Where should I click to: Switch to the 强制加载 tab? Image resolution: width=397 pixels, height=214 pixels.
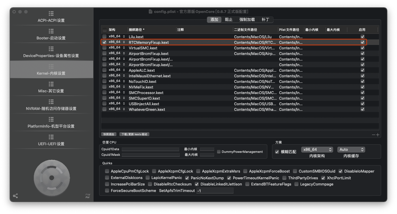(x=247, y=19)
